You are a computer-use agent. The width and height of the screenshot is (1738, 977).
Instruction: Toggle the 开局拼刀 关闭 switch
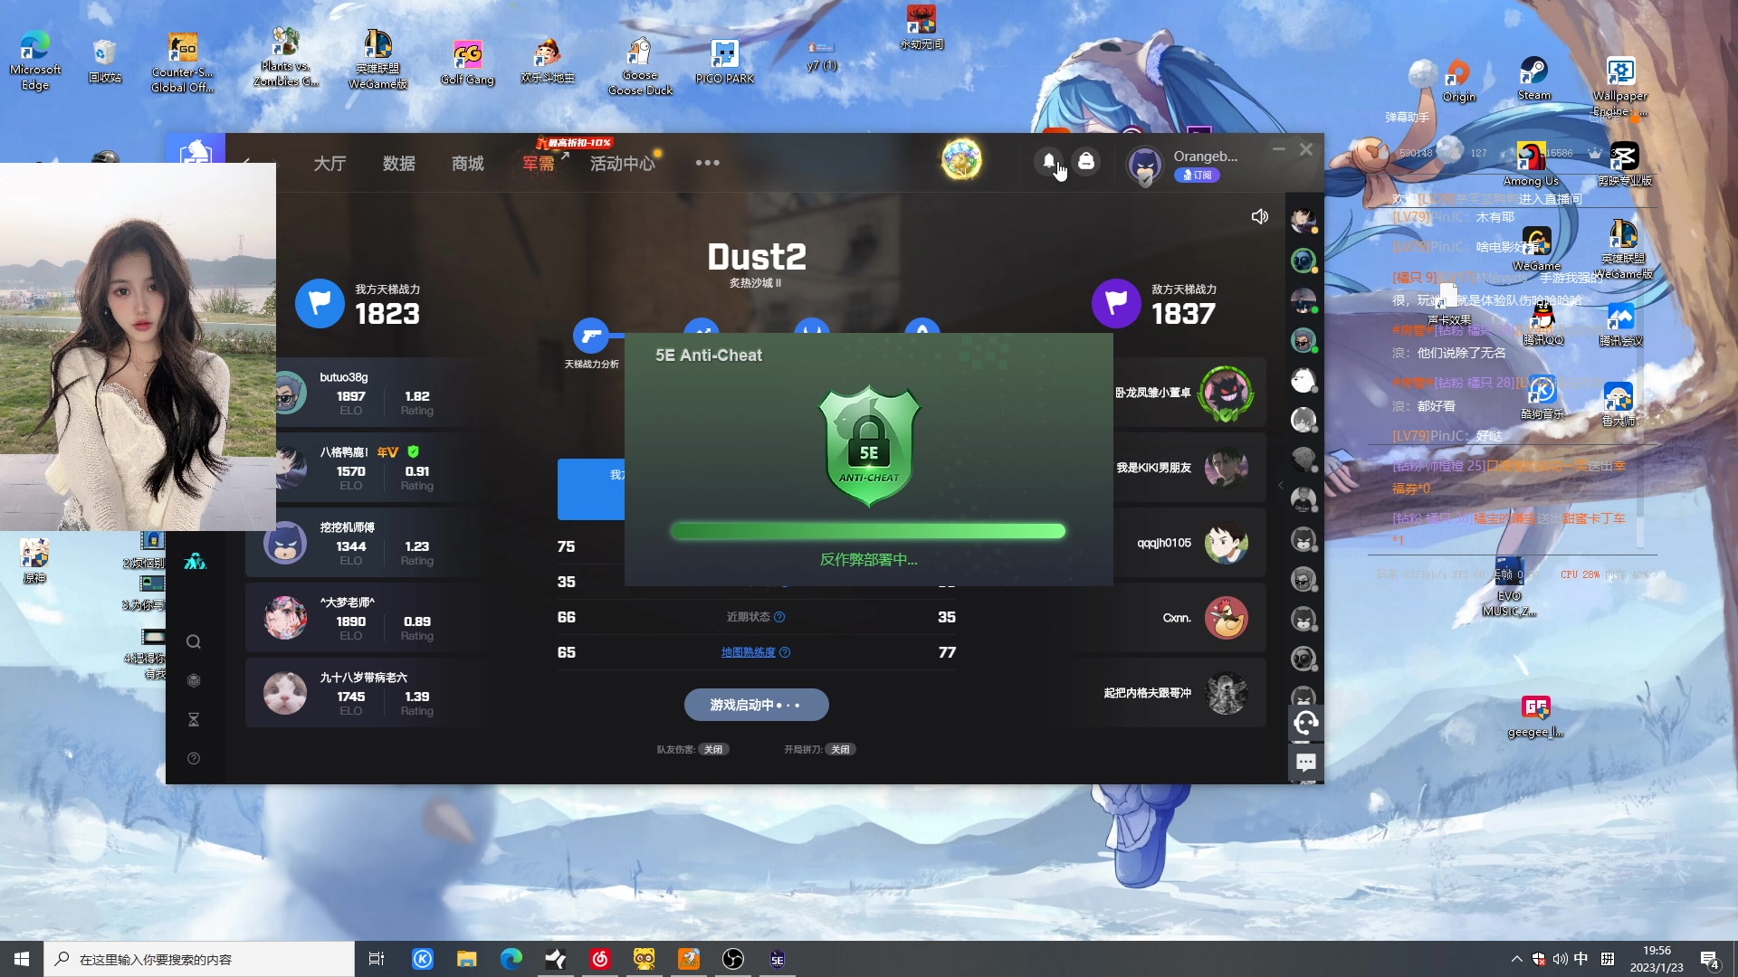tap(840, 749)
